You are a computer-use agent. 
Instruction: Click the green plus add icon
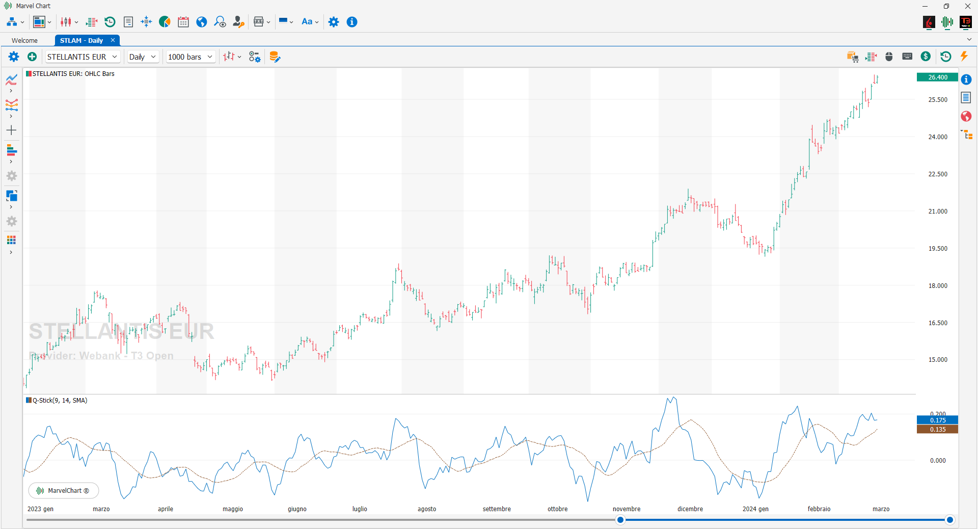click(32, 57)
